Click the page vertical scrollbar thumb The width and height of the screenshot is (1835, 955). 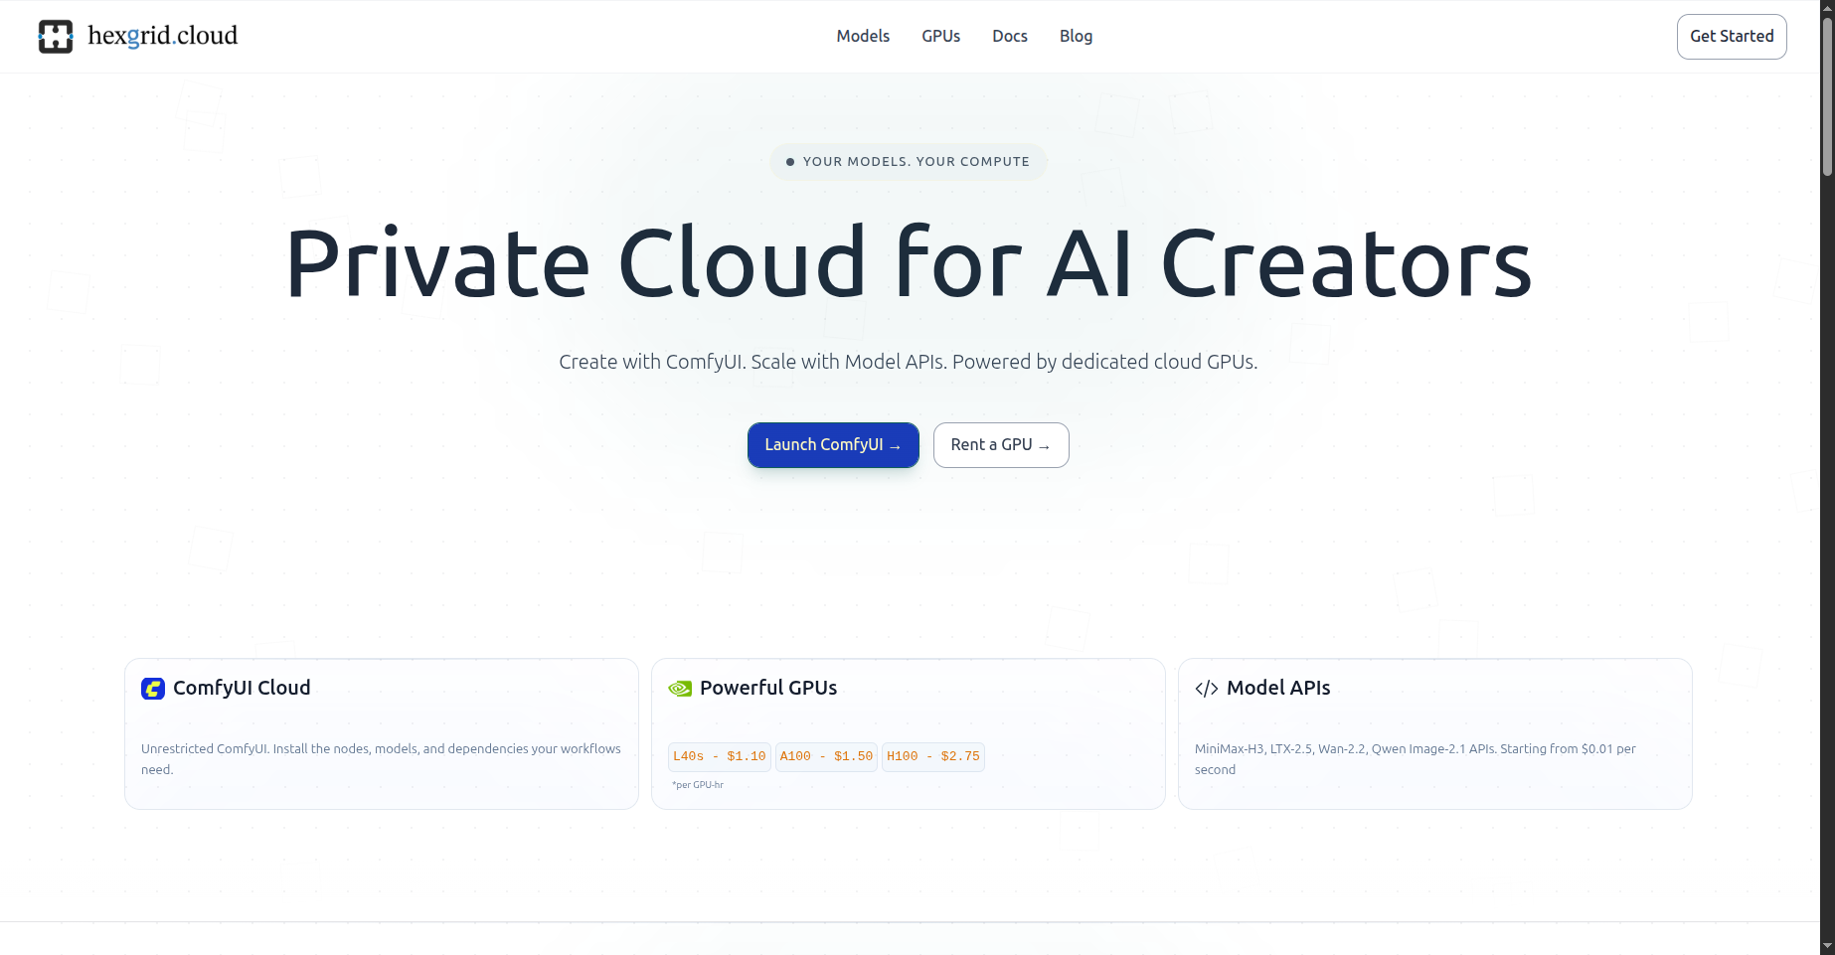(1827, 97)
